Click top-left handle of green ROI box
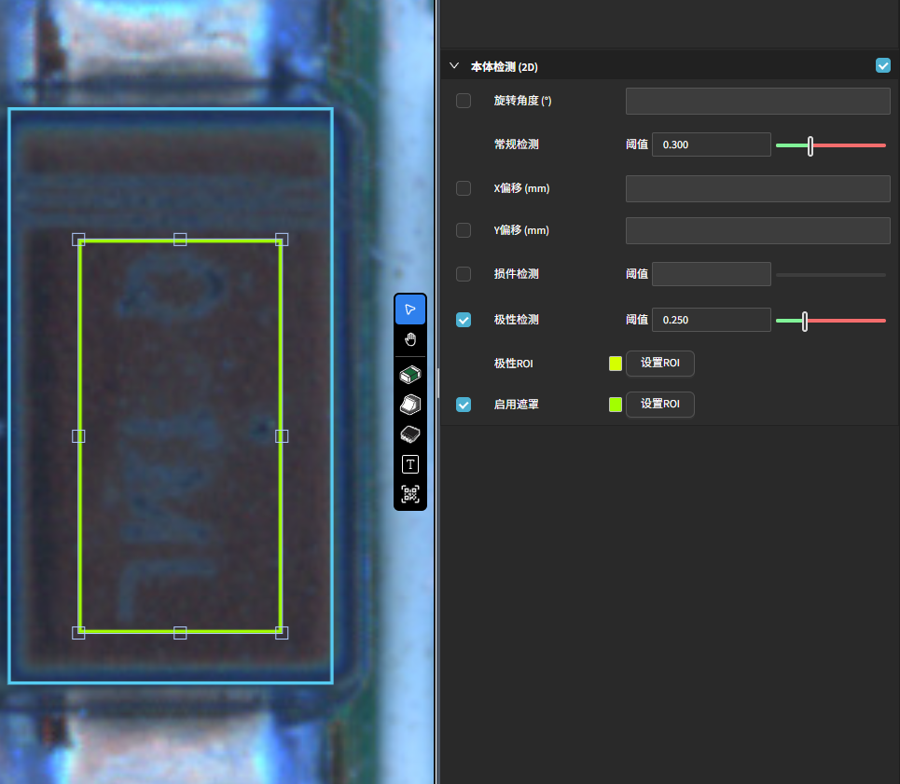900x784 pixels. point(79,240)
